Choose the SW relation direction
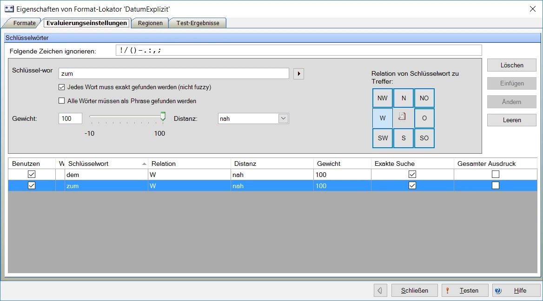The width and height of the screenshot is (543, 301). click(382, 138)
